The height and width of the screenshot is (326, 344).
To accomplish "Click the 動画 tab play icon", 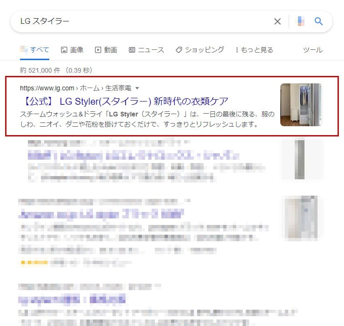I will coord(98,50).
